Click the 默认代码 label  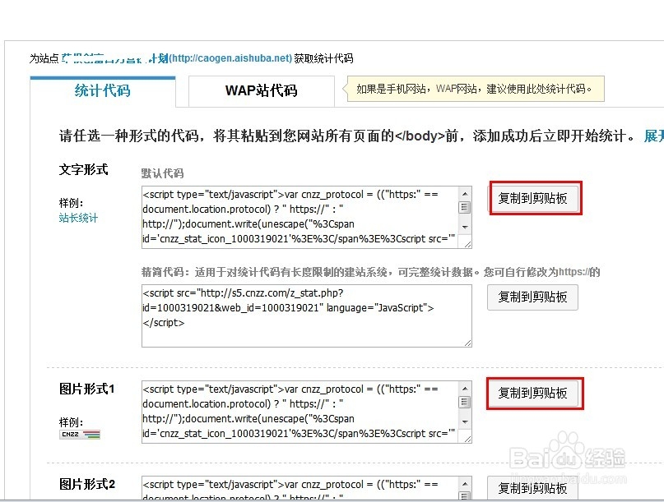tap(162, 173)
